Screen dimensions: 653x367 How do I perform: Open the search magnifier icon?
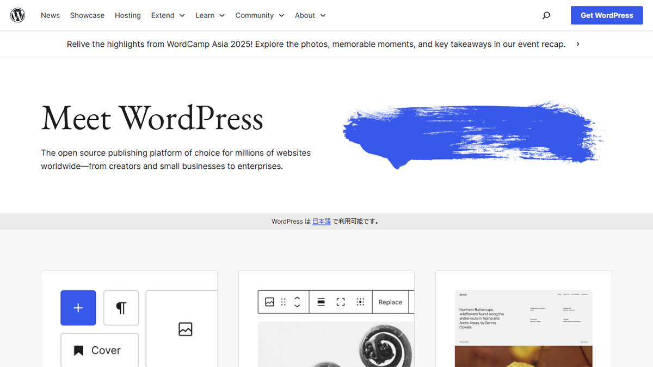(546, 15)
